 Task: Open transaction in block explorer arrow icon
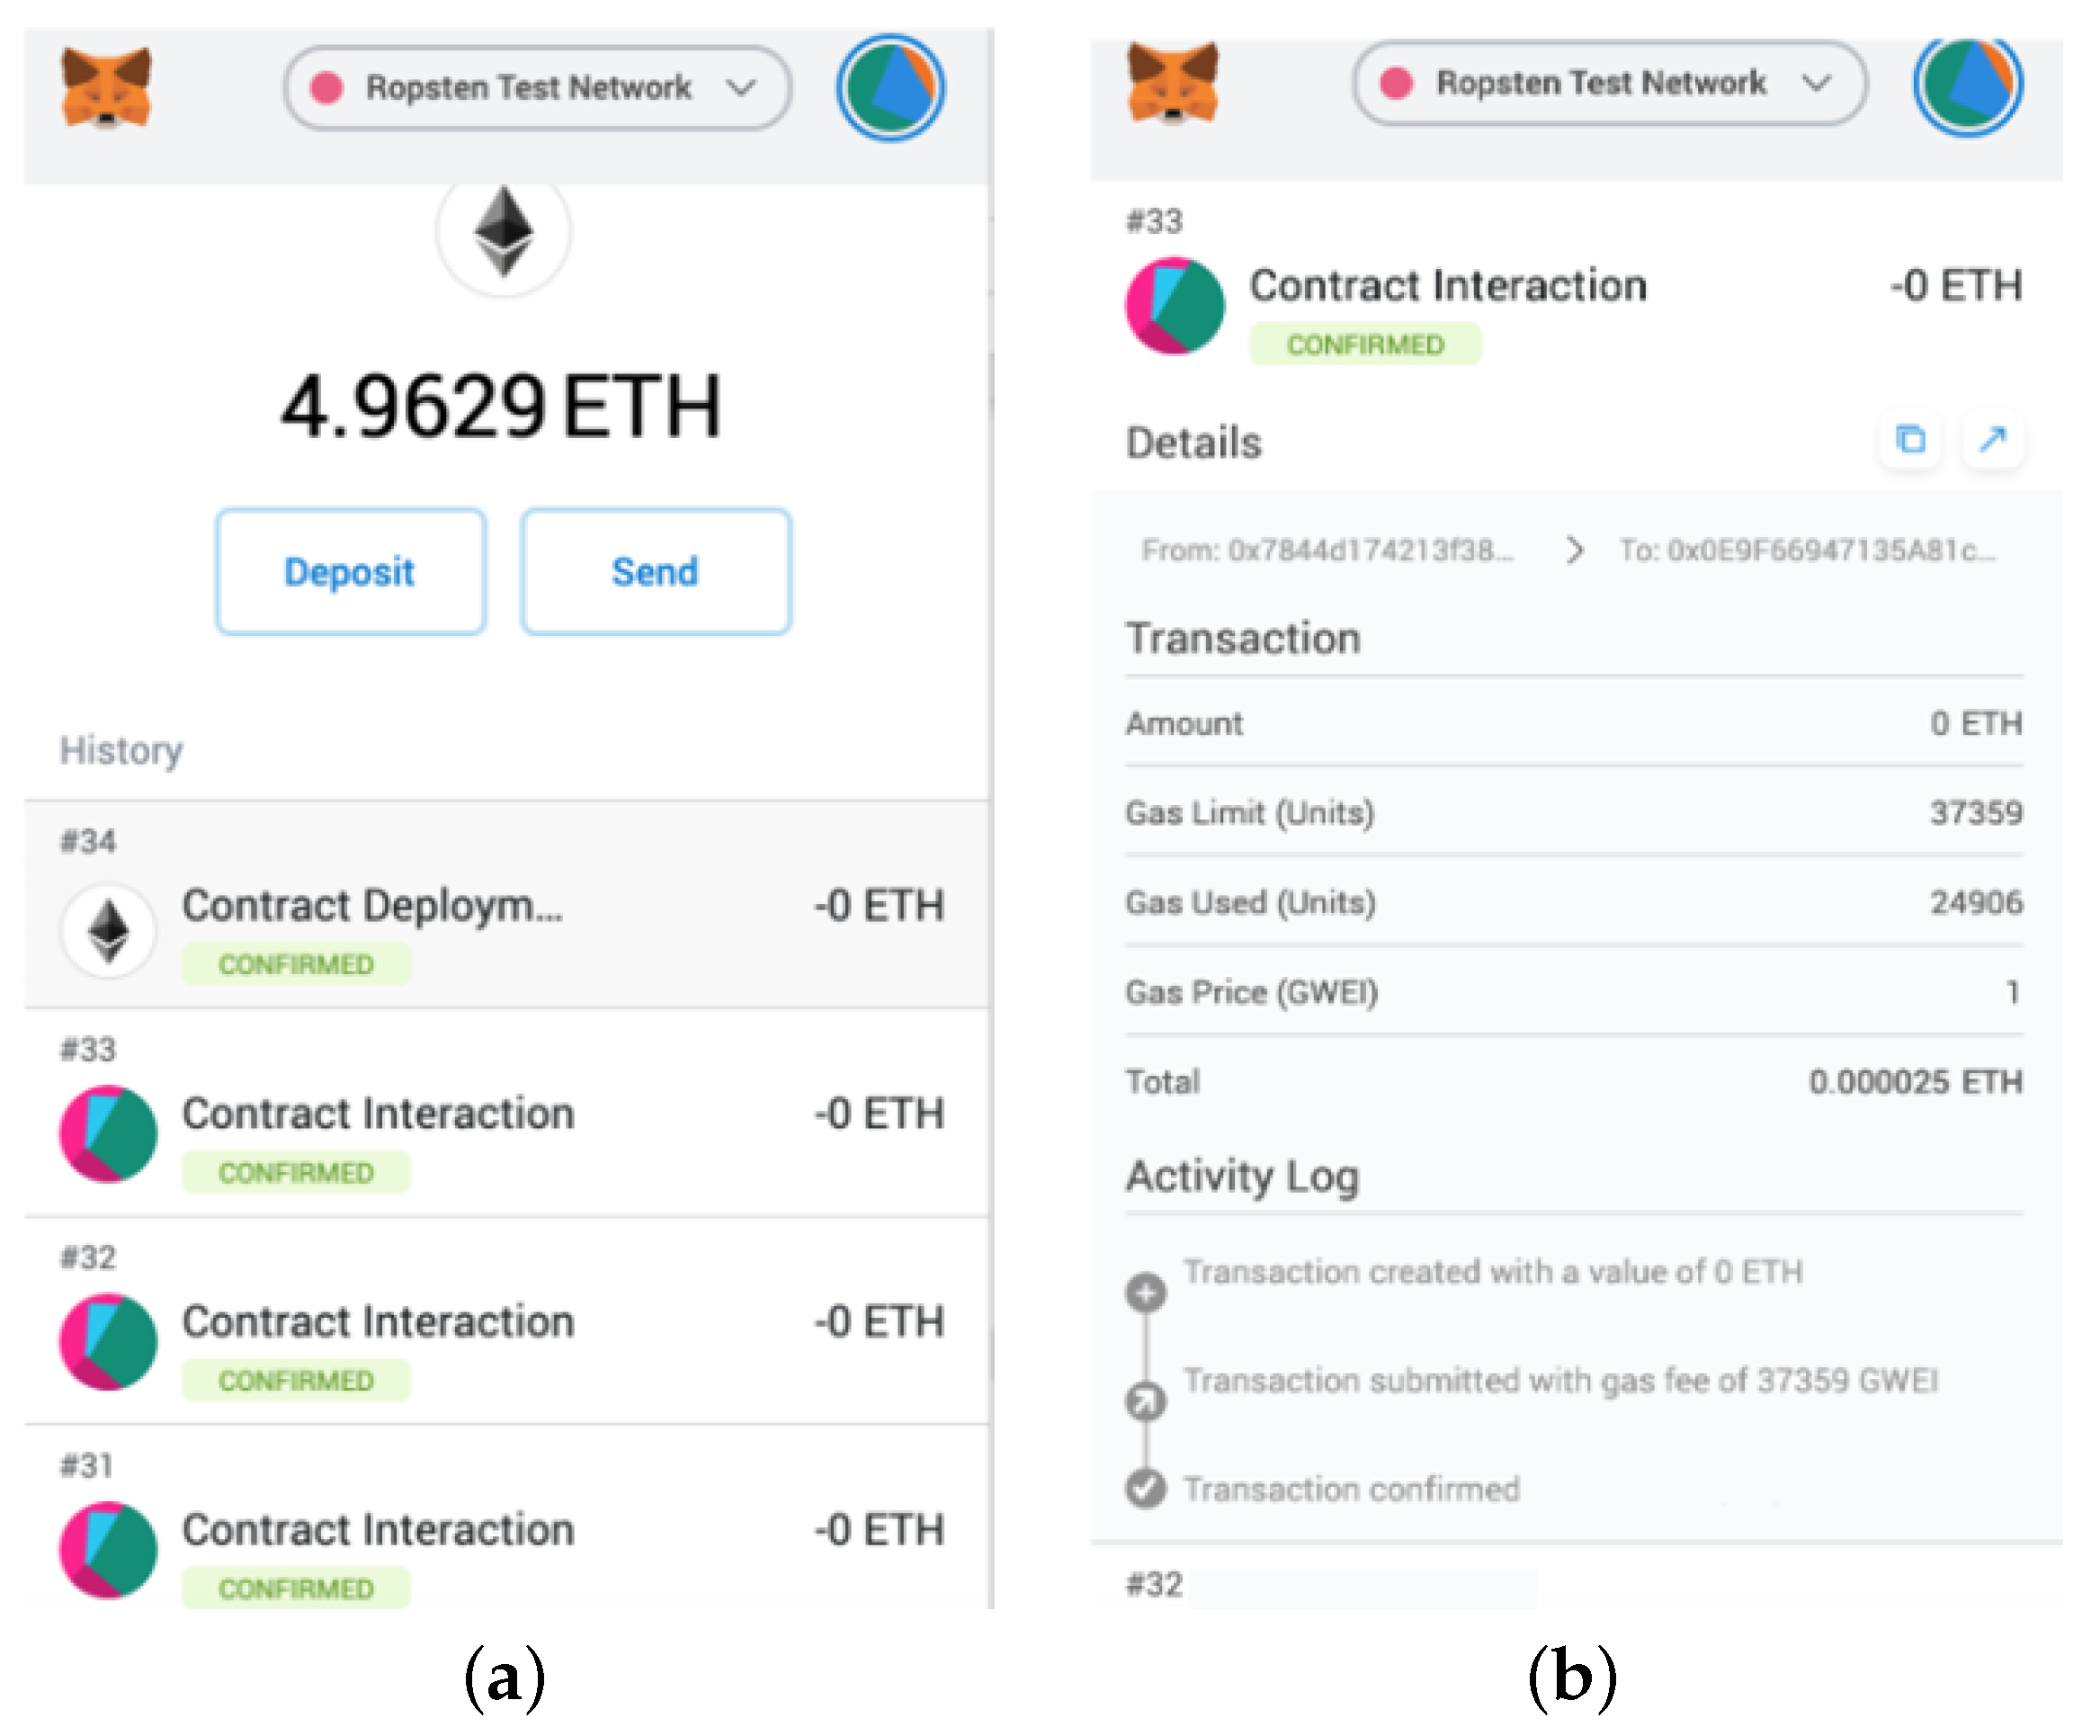(x=1992, y=439)
